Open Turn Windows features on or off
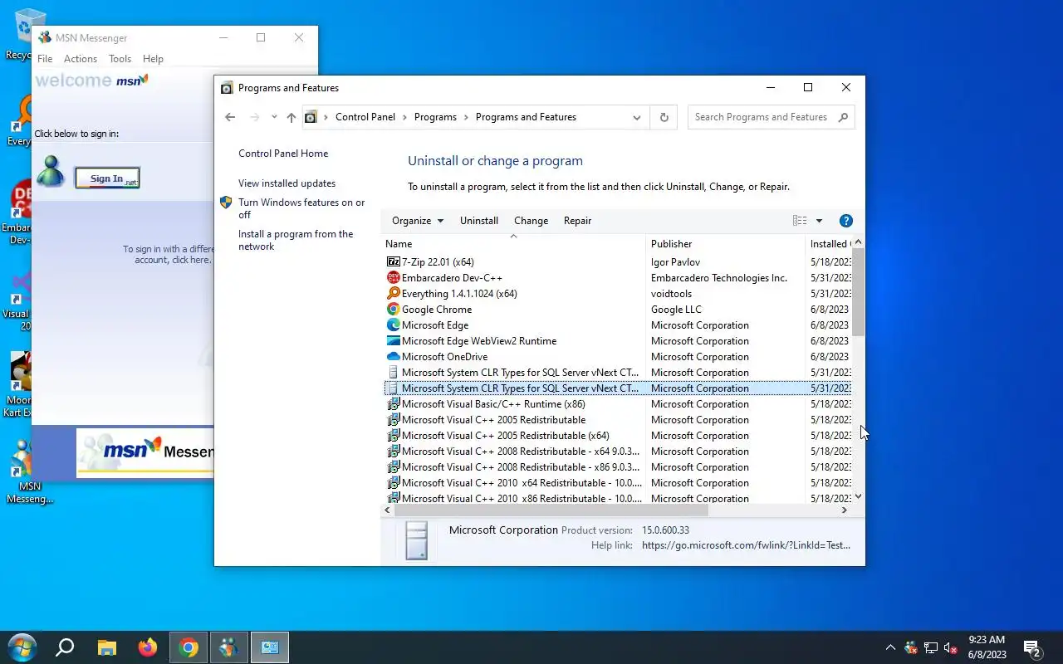The width and height of the screenshot is (1063, 664). (301, 208)
